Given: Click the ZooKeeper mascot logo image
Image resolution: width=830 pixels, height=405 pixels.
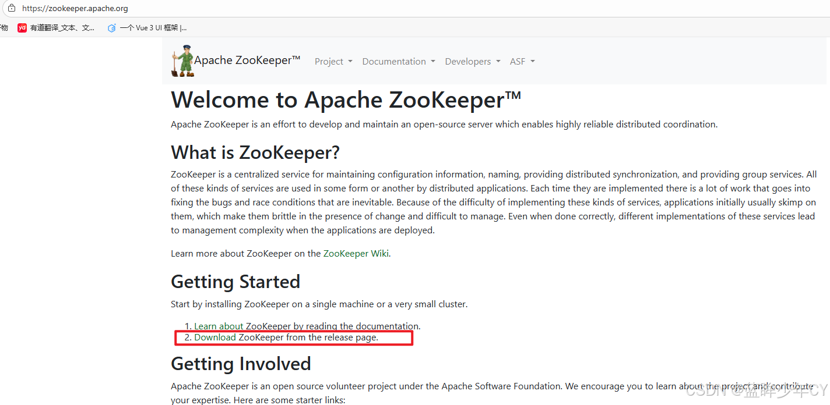Looking at the screenshot, I should [x=182, y=61].
